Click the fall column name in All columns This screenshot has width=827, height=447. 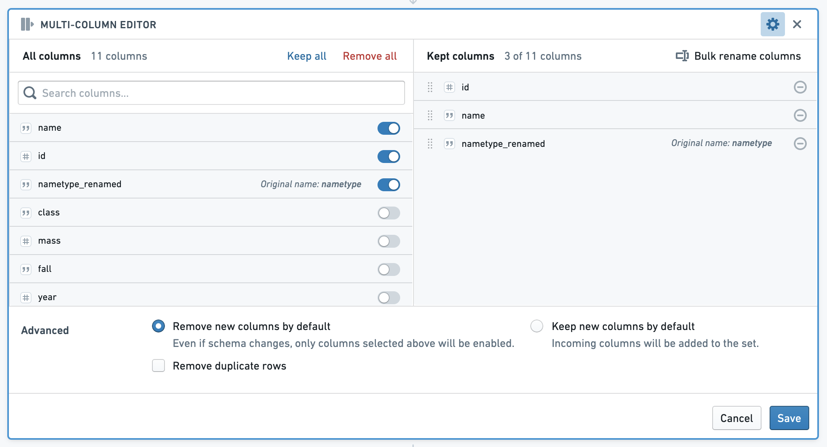point(45,269)
